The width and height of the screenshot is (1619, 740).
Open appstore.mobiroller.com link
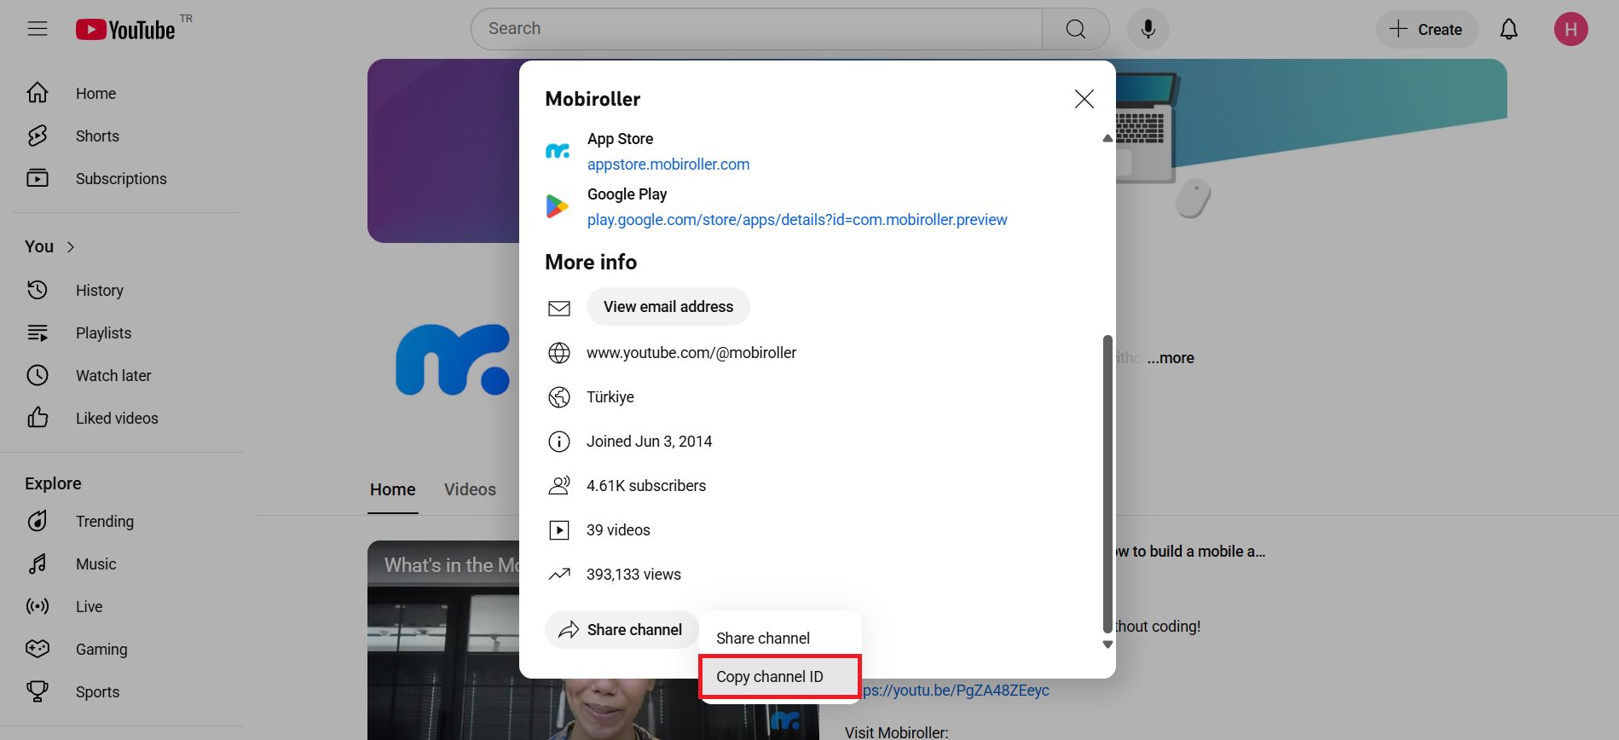[668, 165]
